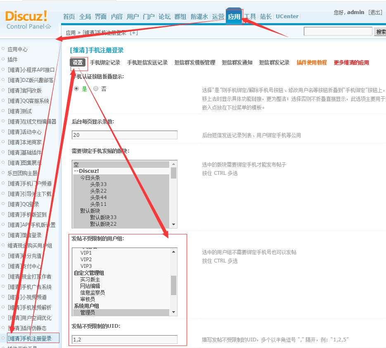Open the 更多维清的应用 link
Image resolution: width=386 pixels, height=348 pixels.
pos(351,62)
